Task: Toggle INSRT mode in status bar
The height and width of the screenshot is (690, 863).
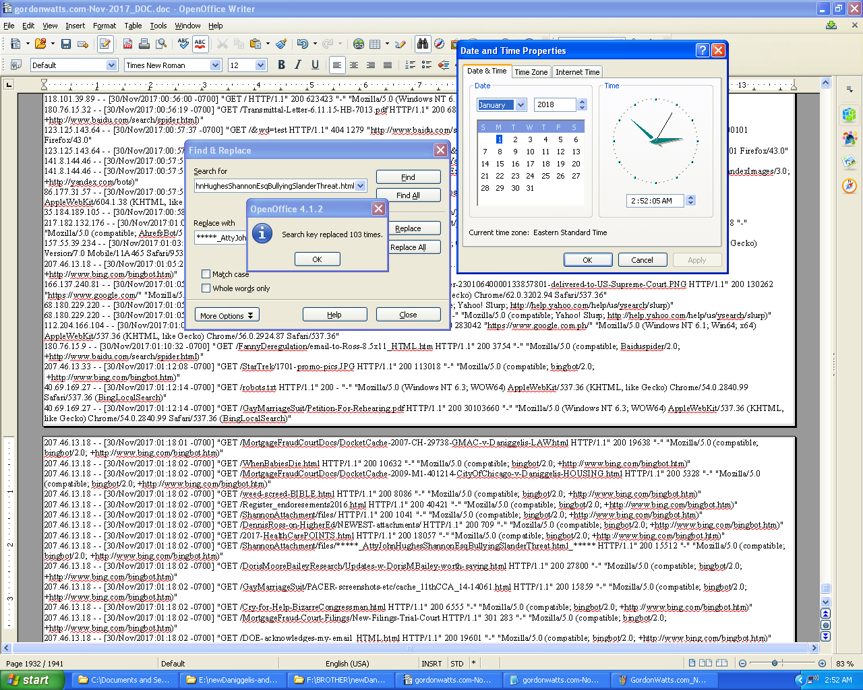Action: pyautogui.click(x=431, y=664)
